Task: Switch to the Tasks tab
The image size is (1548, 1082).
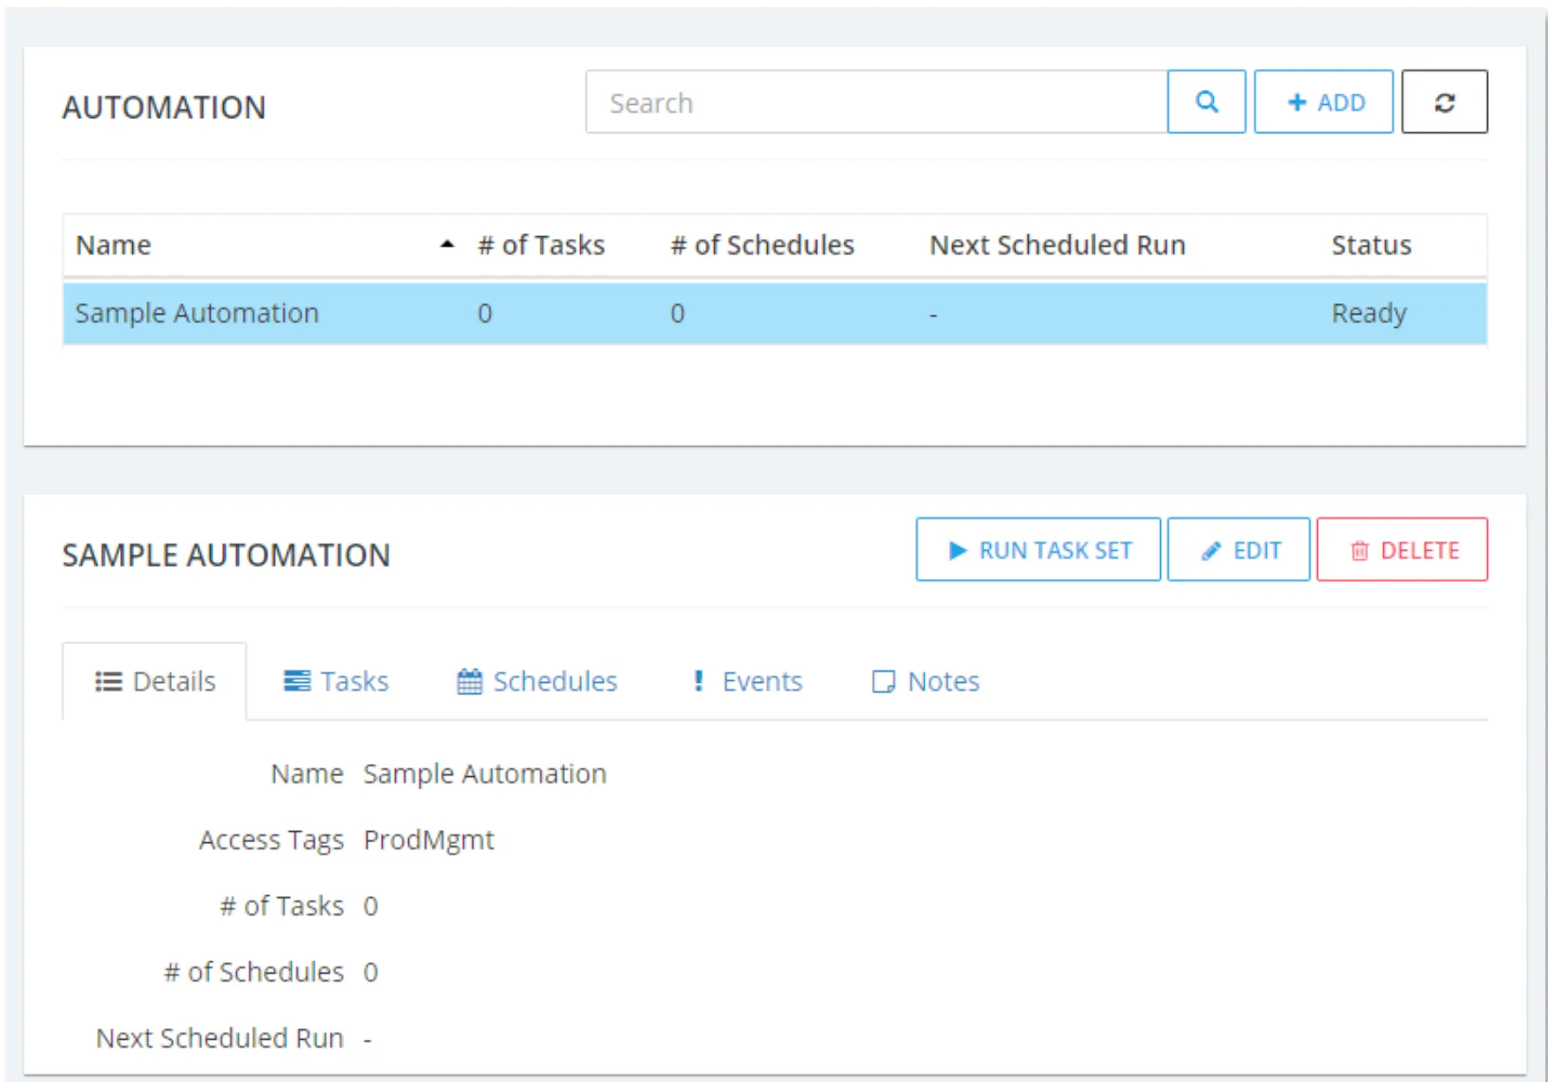Action: [336, 681]
